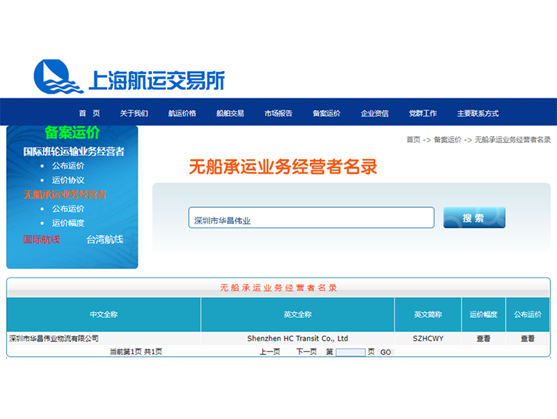The height and width of the screenshot is (419, 557).
Task: Click the 首页 breadcrumb link
Action: coord(413,139)
